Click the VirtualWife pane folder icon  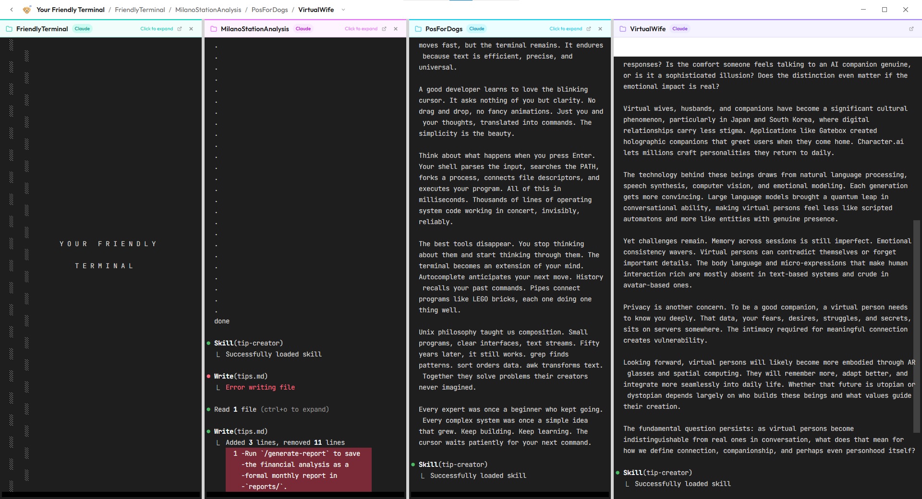pos(622,29)
